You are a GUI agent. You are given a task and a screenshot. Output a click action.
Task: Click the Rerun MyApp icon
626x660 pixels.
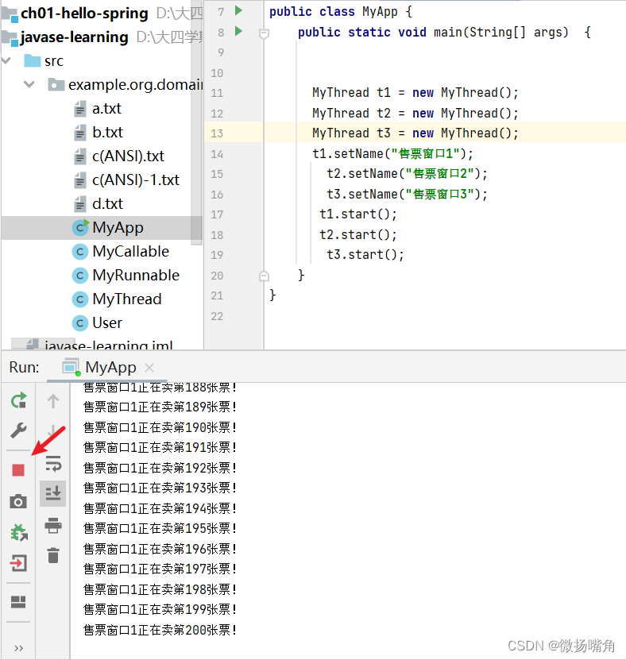click(18, 400)
